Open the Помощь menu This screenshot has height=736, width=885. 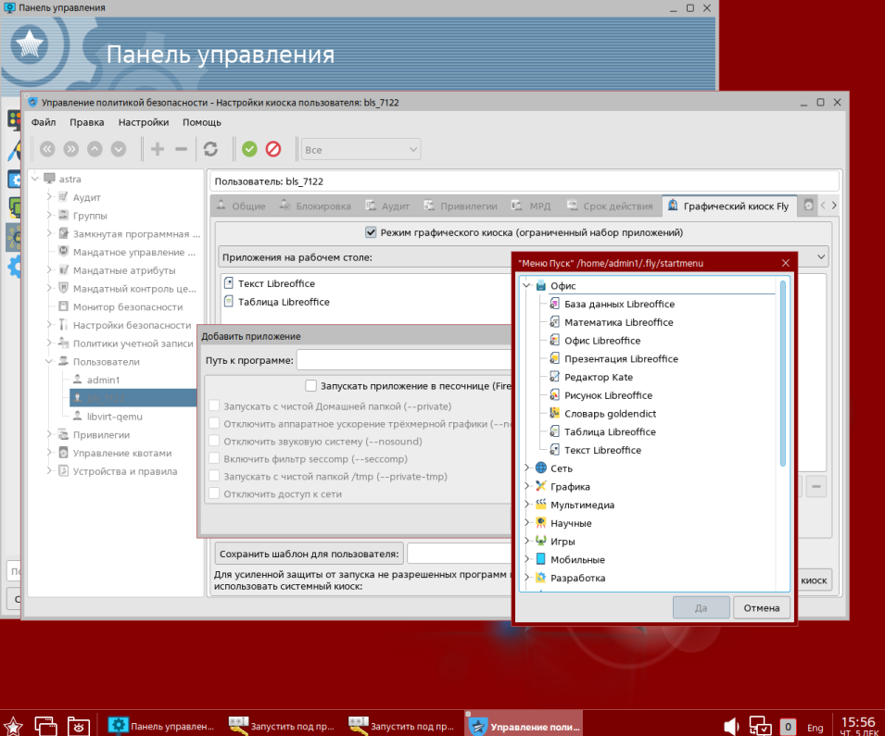[x=201, y=122]
